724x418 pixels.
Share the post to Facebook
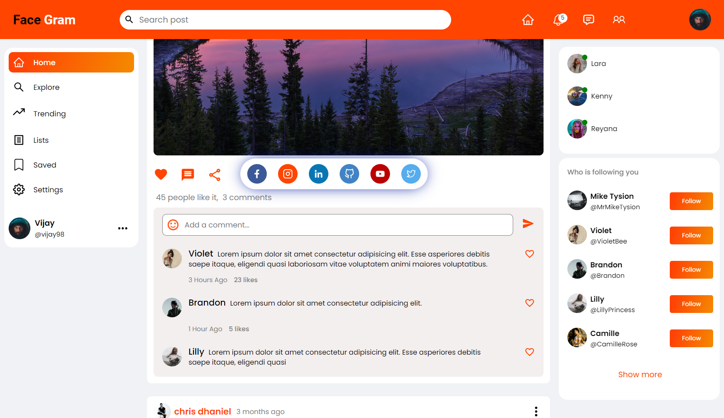point(257,174)
